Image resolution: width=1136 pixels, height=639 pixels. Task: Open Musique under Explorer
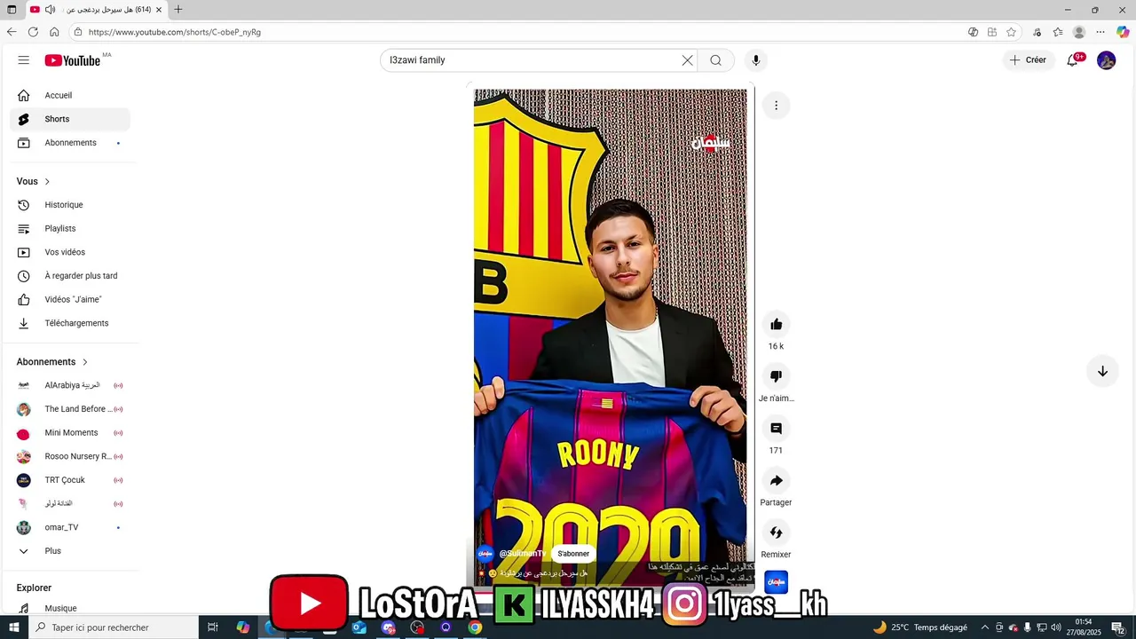(70, 609)
